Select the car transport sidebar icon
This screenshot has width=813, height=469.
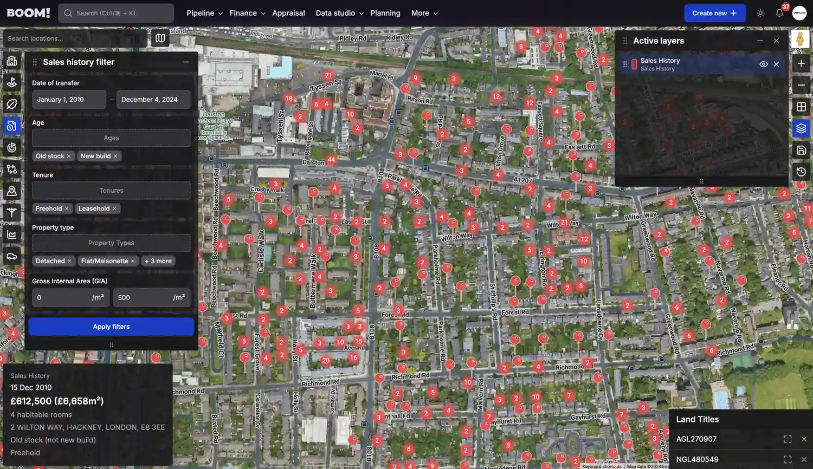(12, 256)
